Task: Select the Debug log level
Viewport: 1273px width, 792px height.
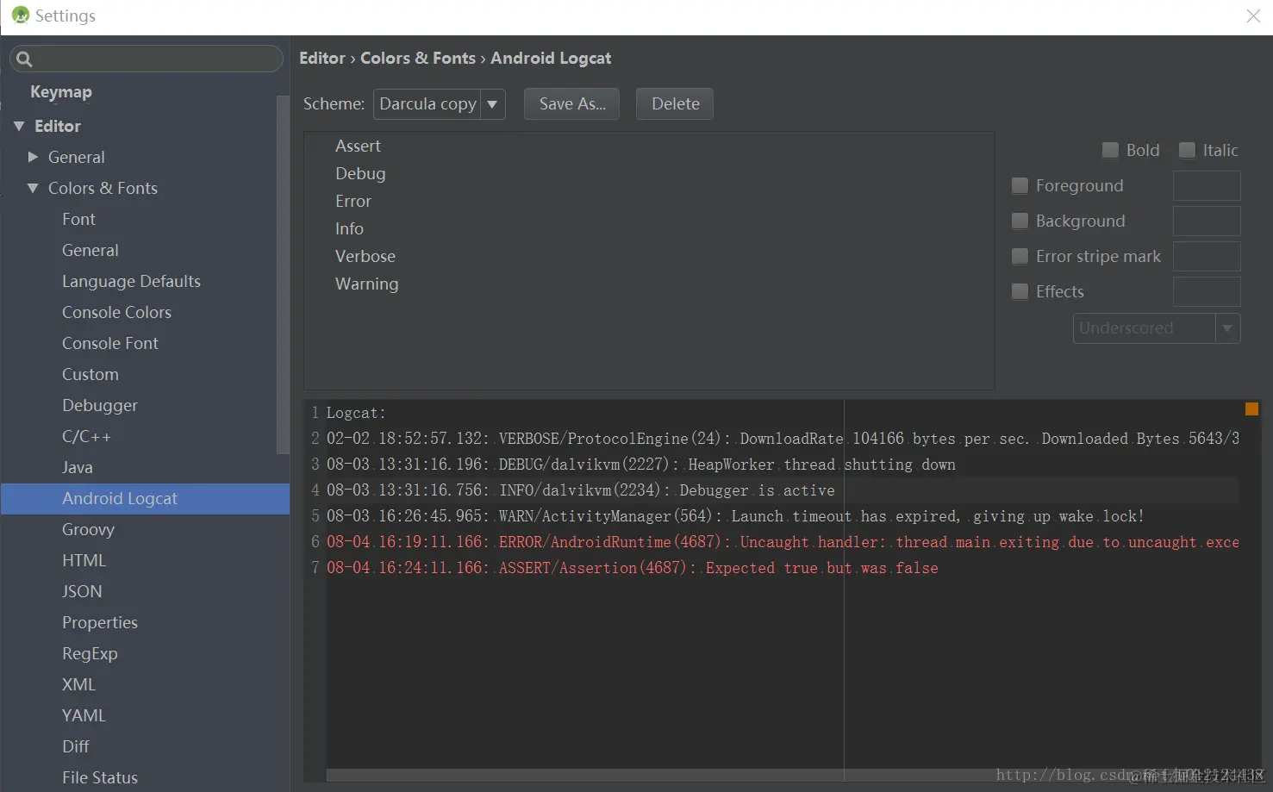Action: [360, 173]
